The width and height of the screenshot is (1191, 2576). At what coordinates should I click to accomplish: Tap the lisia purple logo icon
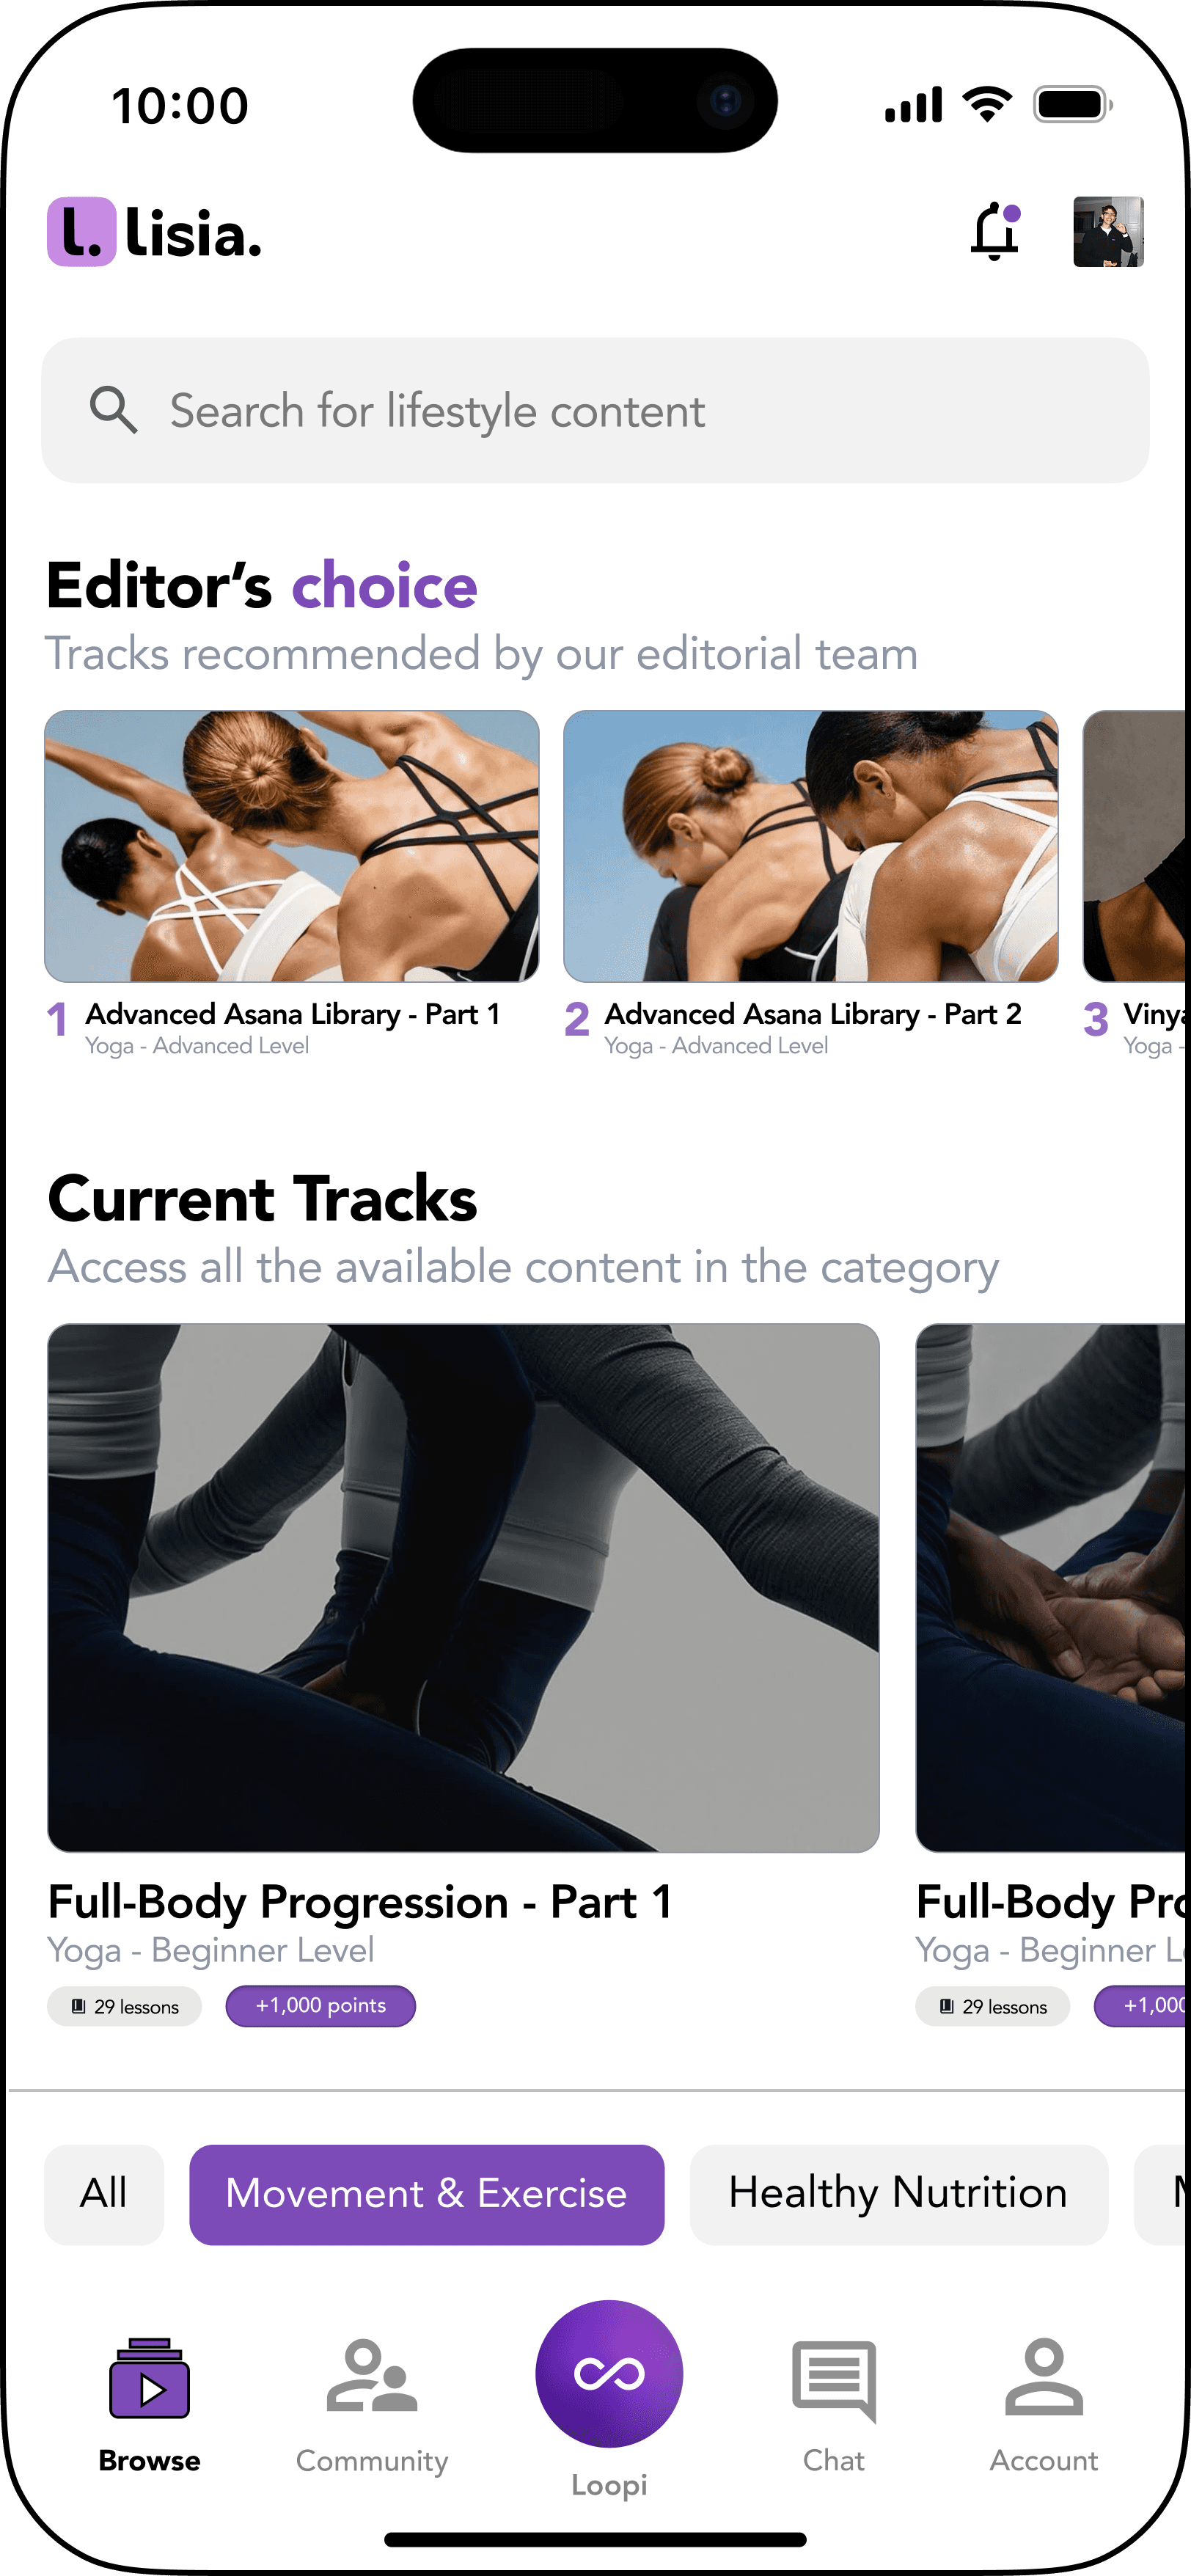[82, 231]
